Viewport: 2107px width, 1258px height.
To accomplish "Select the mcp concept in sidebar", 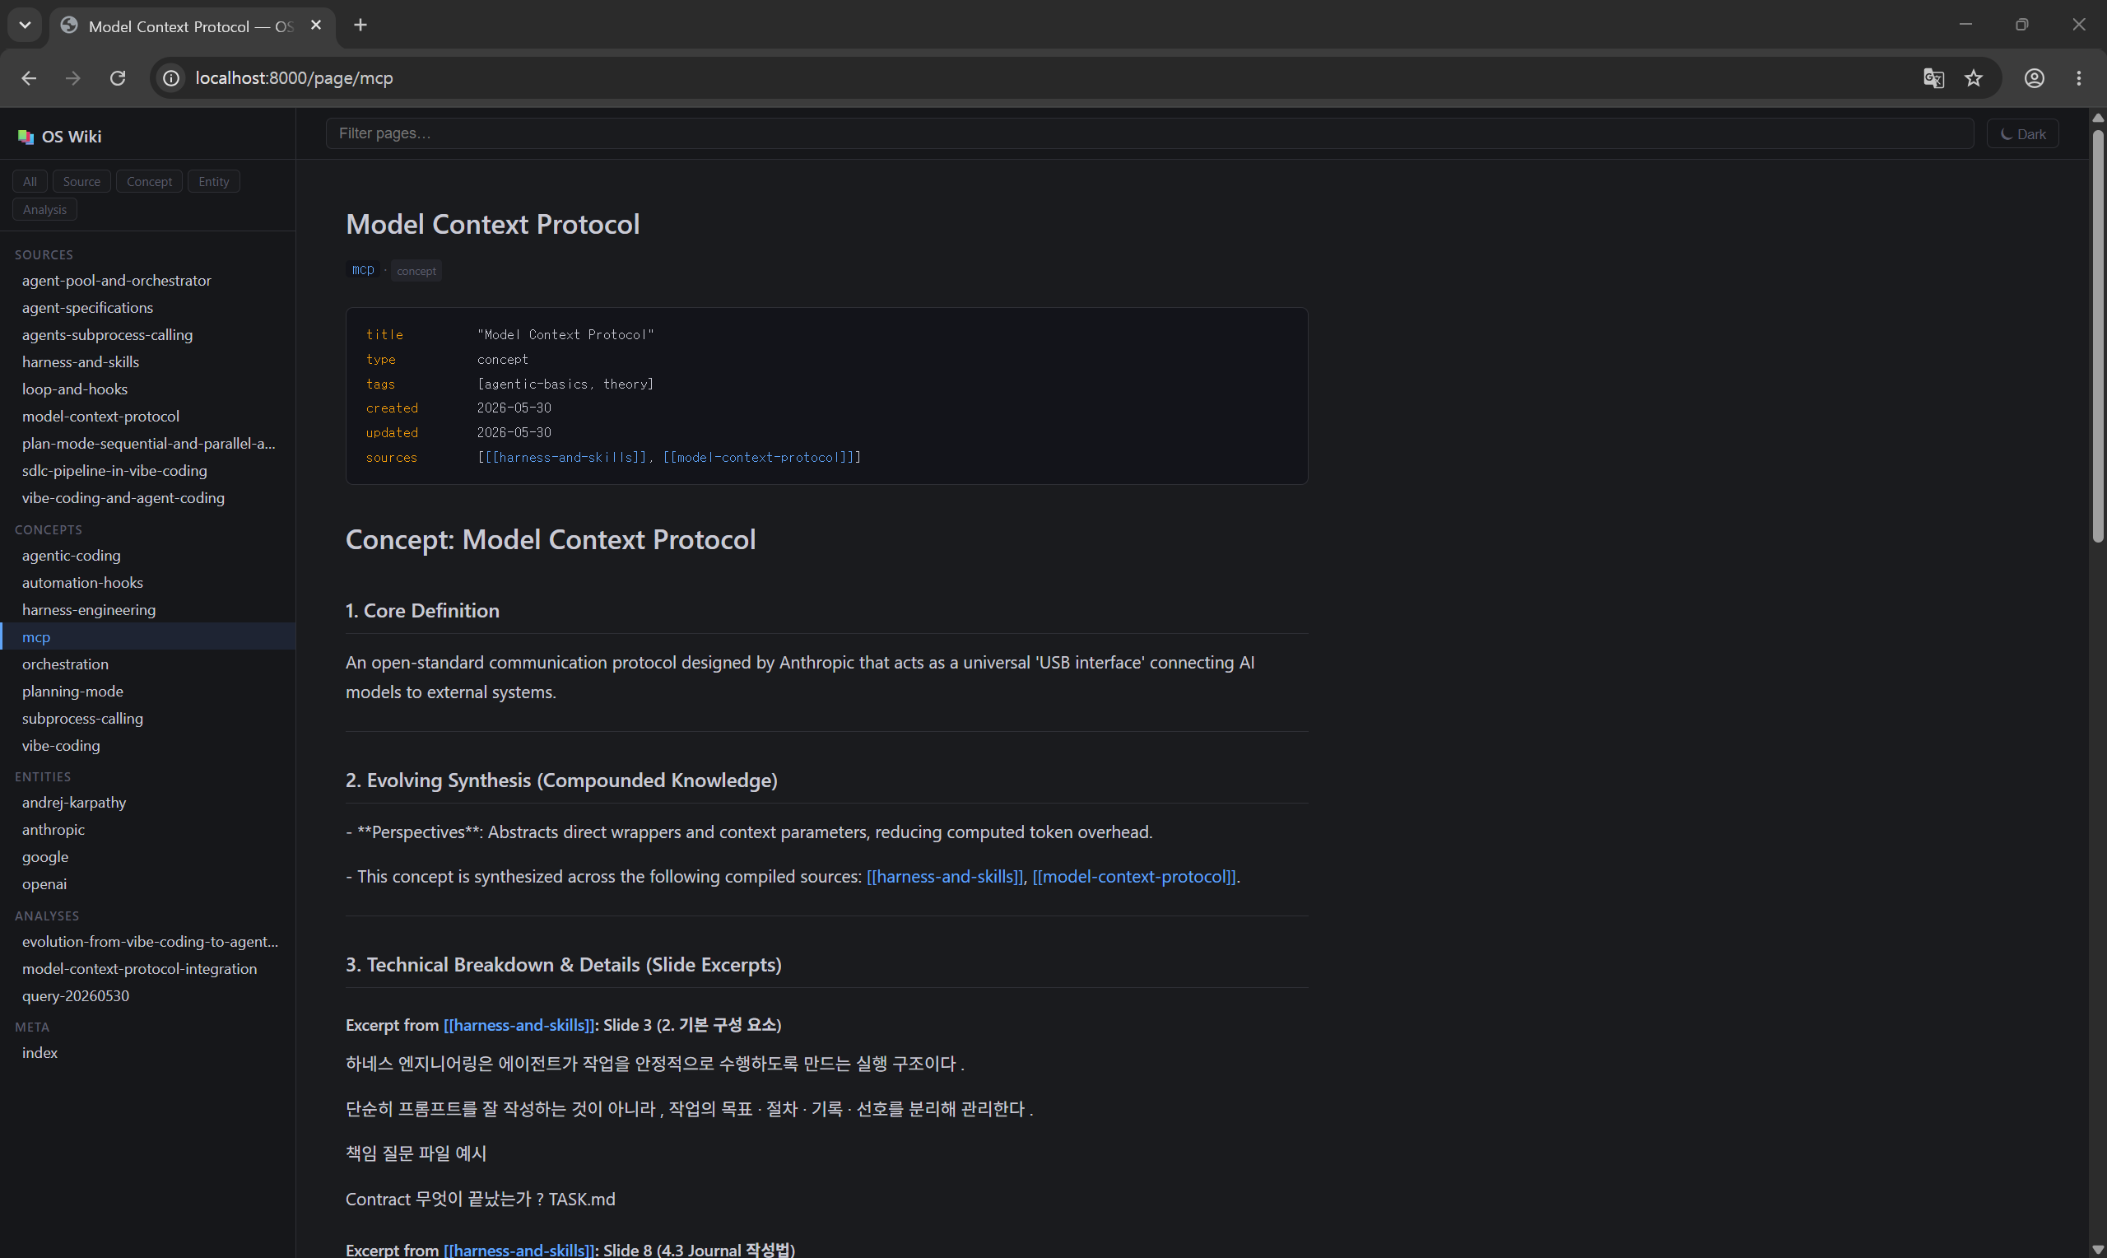I will [147, 636].
